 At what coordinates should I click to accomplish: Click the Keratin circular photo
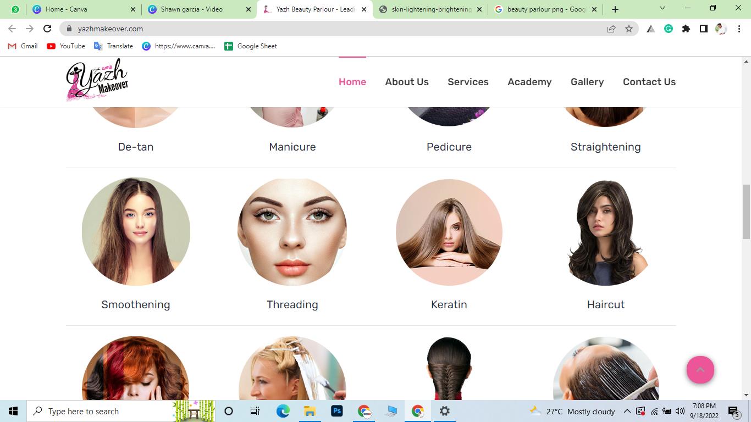coord(449,231)
